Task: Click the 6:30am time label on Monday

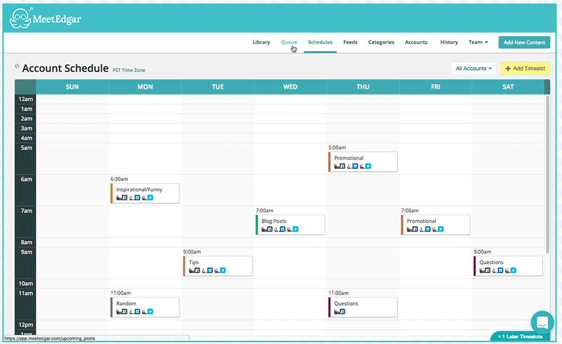Action: pyautogui.click(x=119, y=179)
